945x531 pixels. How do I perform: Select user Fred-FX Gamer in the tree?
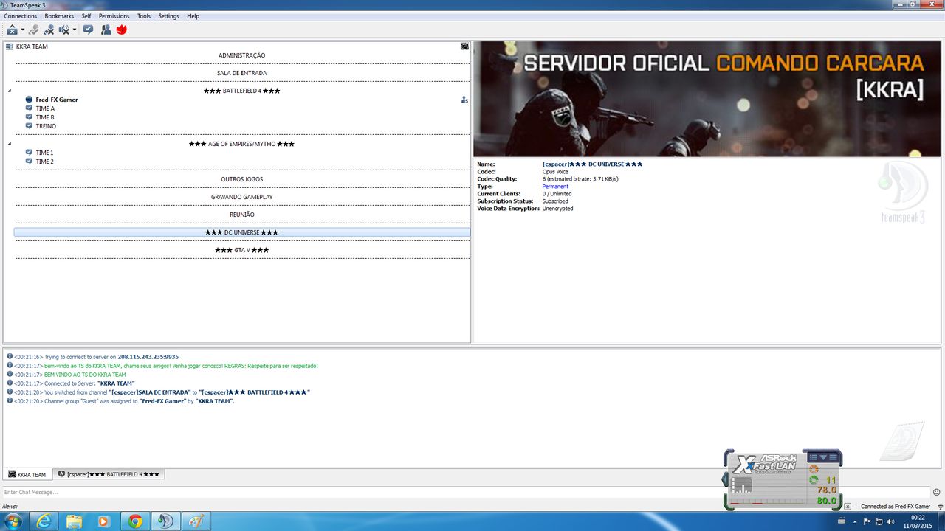(57, 100)
